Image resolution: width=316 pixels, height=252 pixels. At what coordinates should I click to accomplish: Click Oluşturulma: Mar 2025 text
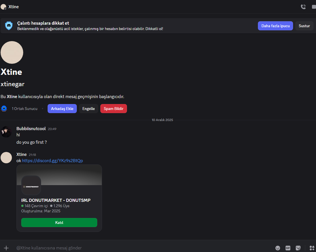point(41,211)
